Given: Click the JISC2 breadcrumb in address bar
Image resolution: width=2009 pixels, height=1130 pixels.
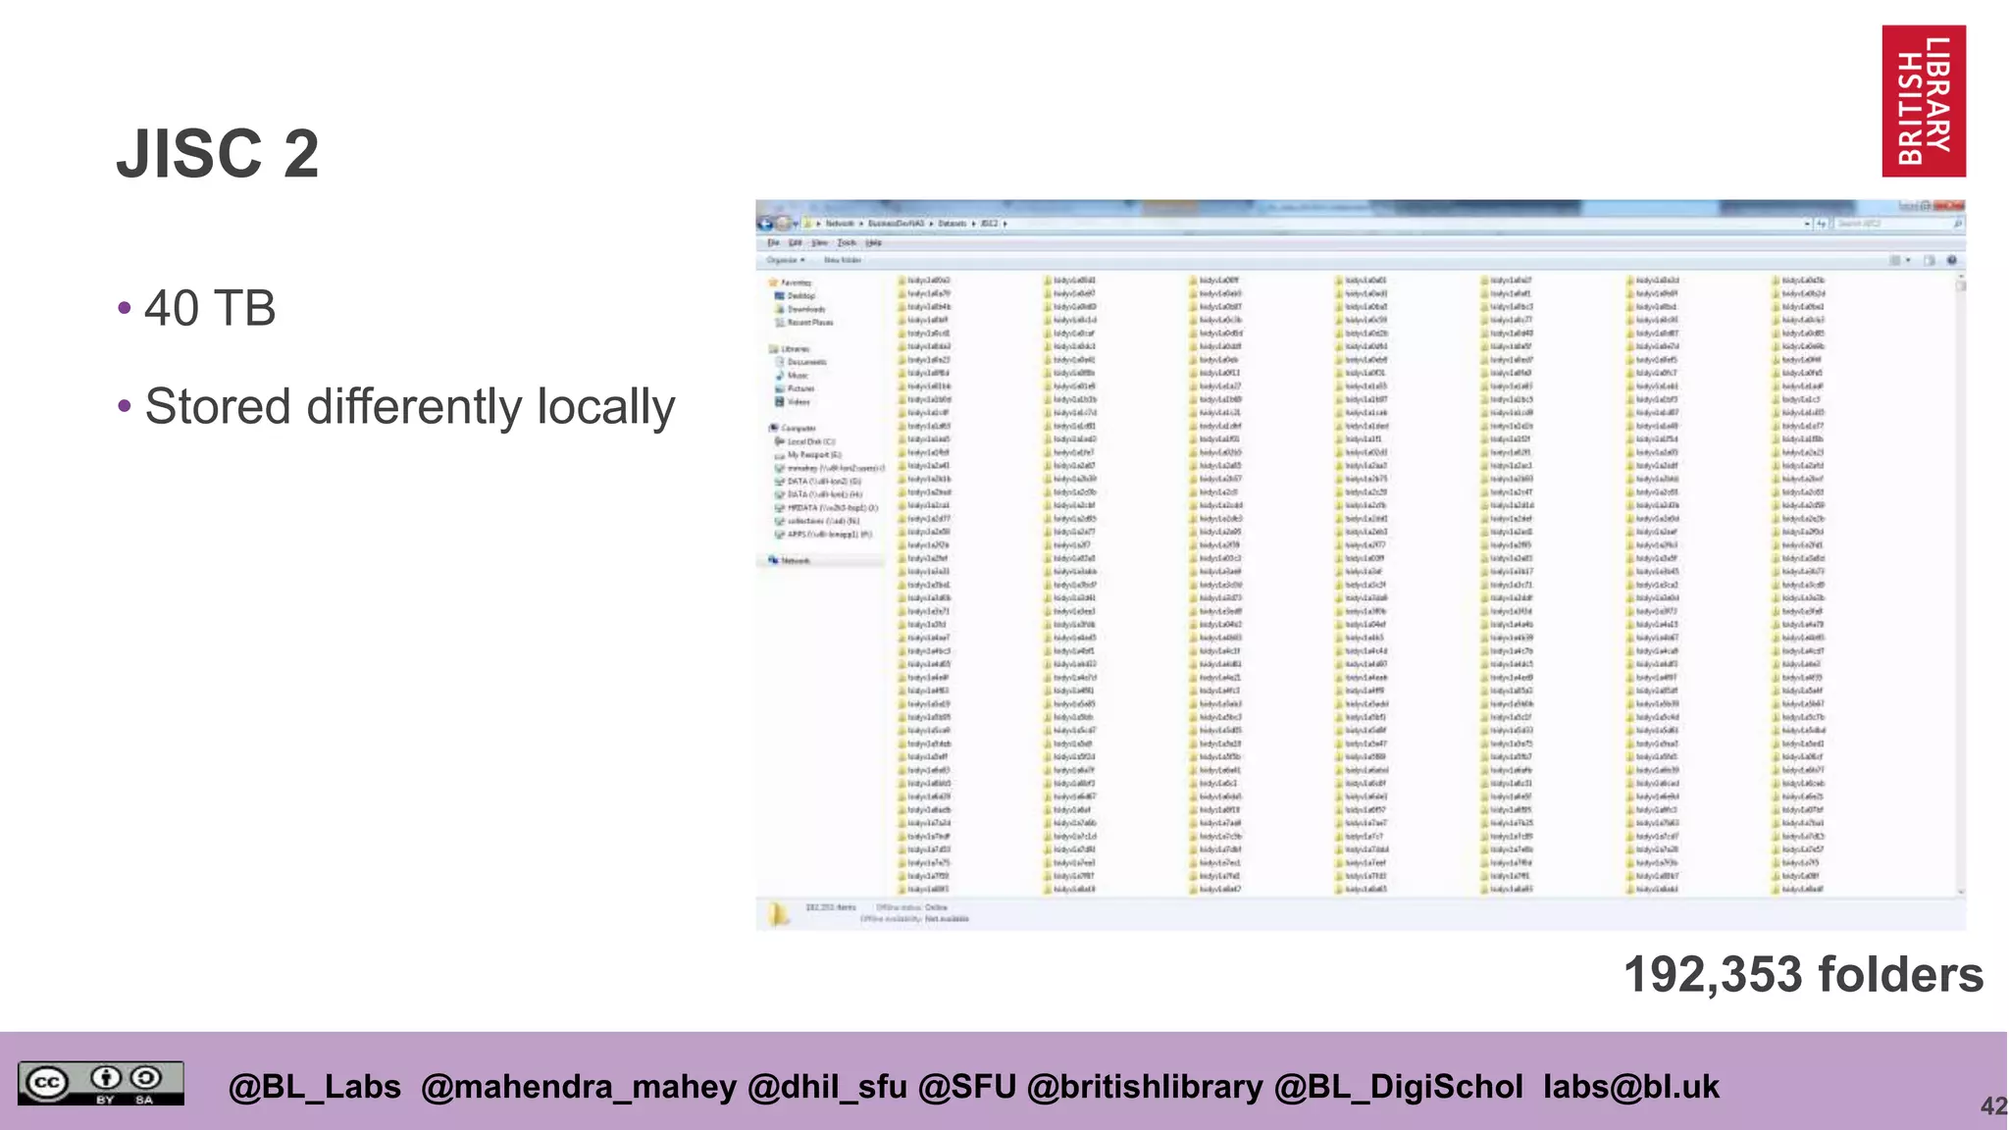Looking at the screenshot, I should point(989,224).
